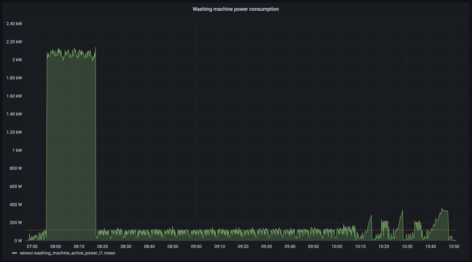Click the 200 W y-axis label
Screen dimensions: 472x262
click(16, 222)
